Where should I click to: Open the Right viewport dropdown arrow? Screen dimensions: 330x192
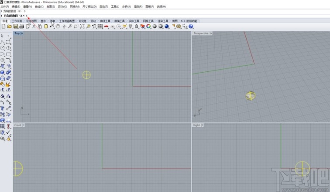203,125
